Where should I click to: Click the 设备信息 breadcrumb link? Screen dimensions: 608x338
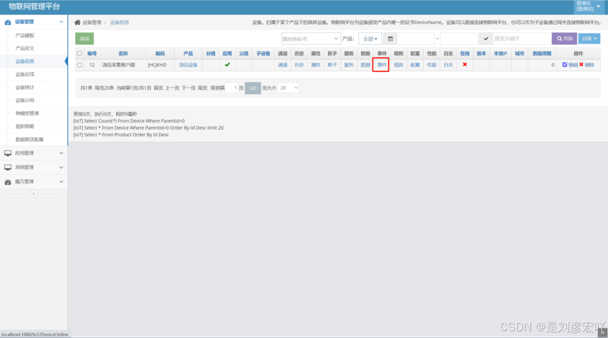119,23
